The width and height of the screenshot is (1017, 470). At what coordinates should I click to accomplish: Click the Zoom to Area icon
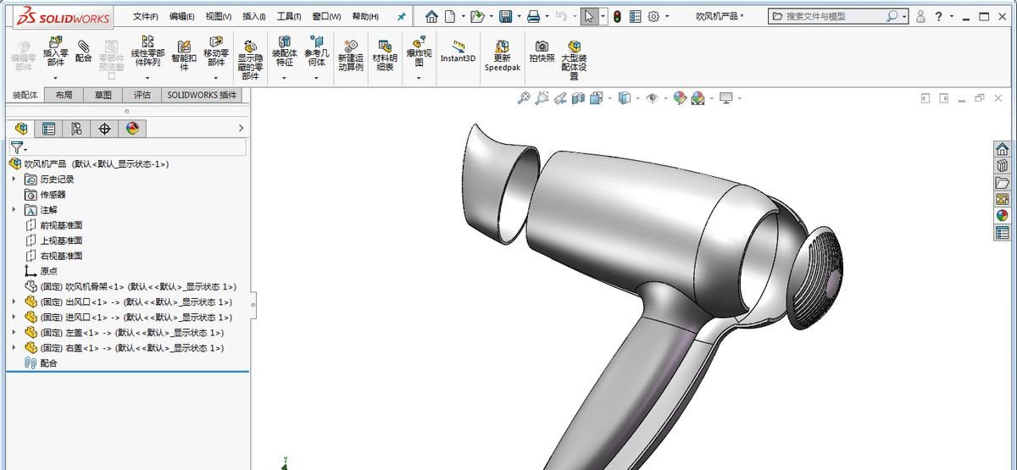[x=542, y=98]
